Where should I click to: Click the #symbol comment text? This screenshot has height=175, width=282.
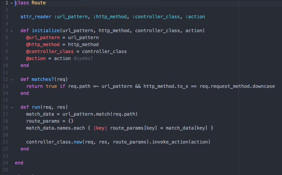83,58
